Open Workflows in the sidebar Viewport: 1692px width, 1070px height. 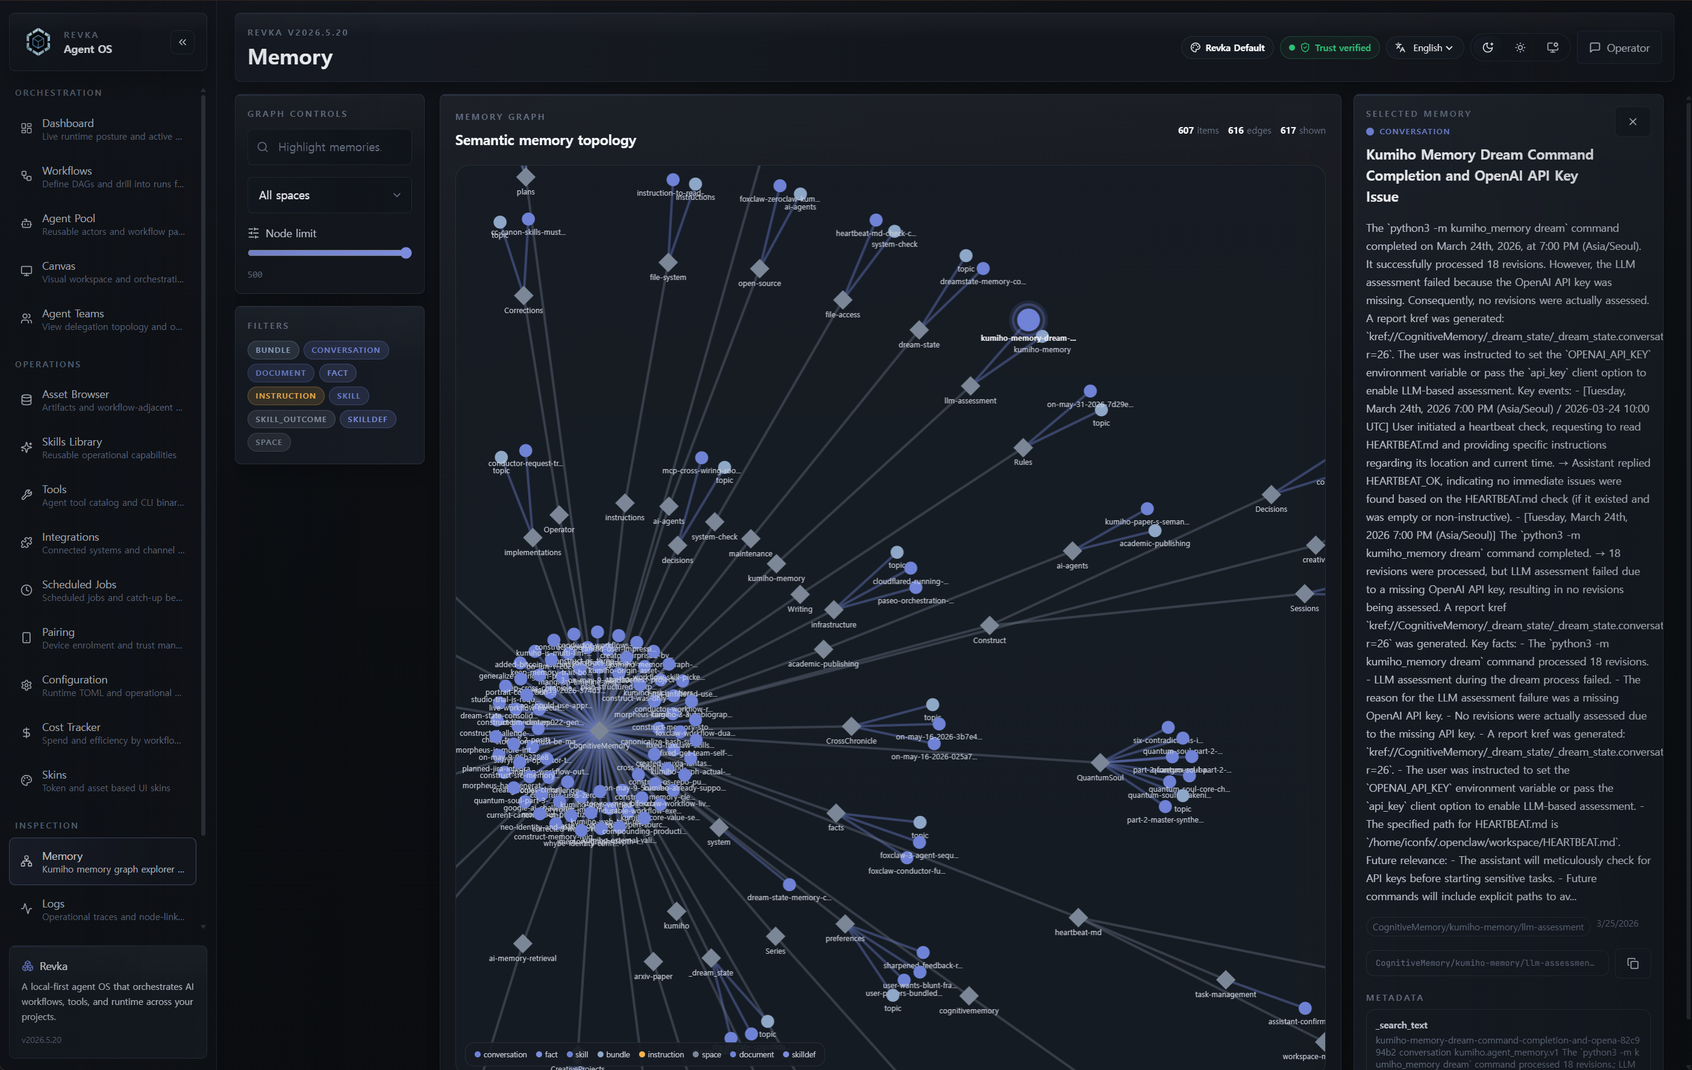coord(102,176)
